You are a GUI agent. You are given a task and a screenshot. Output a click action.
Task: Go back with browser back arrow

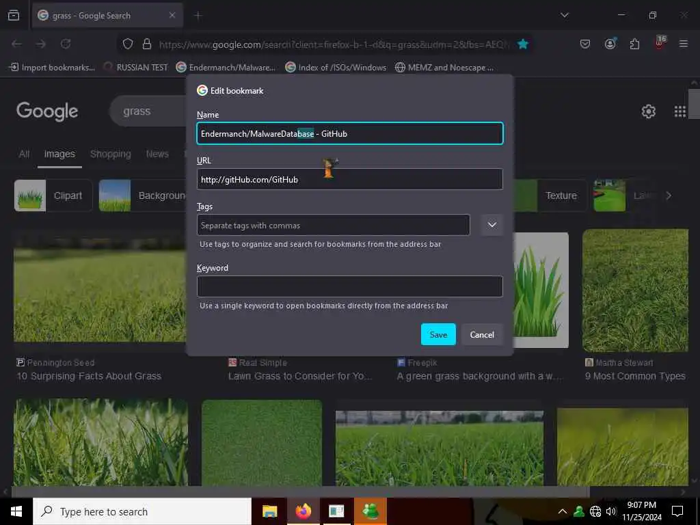pos(17,44)
